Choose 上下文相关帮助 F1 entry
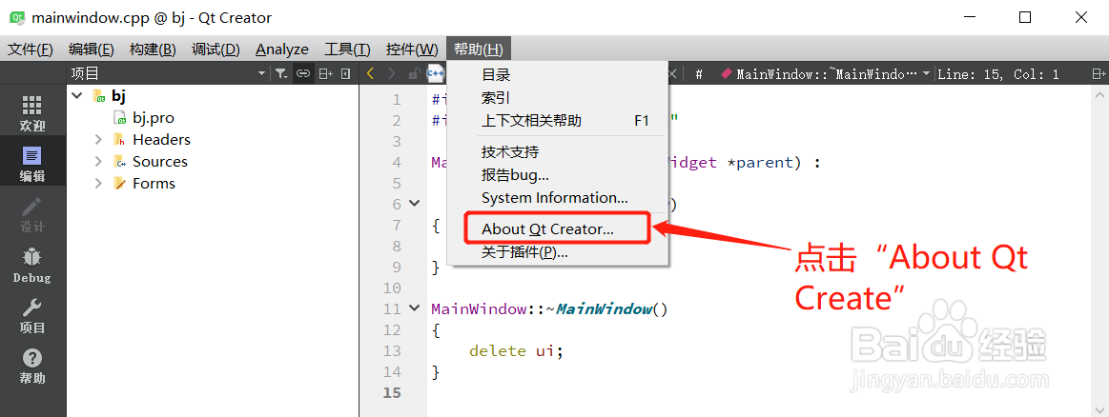The image size is (1109, 417). click(557, 121)
